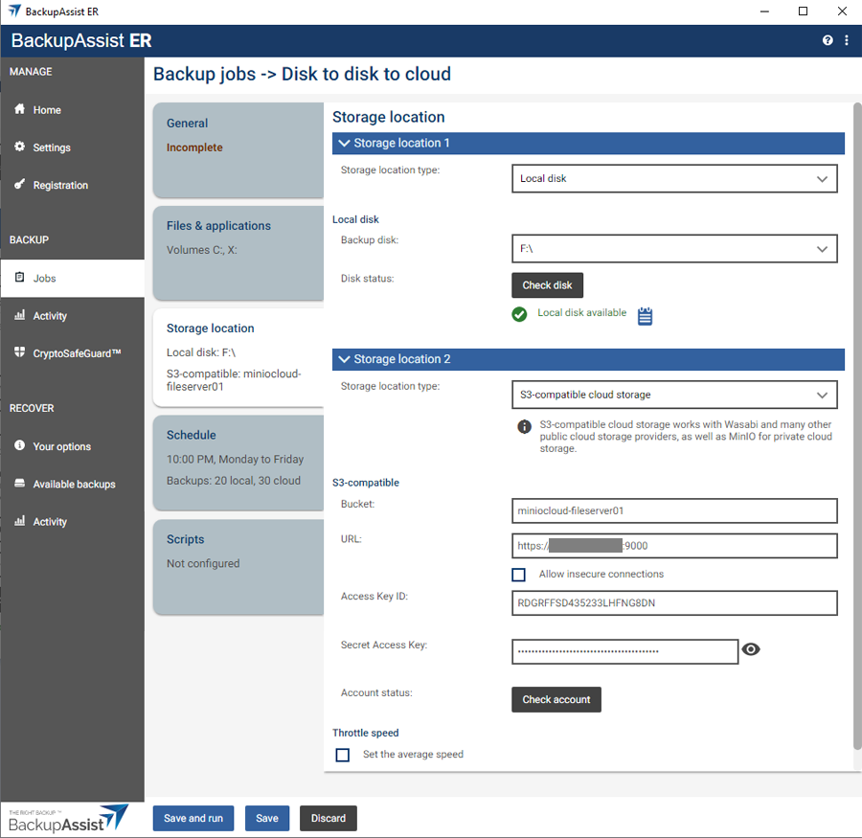862x838 pixels.
Task: Go to Home in the sidebar
Action: tap(72, 109)
